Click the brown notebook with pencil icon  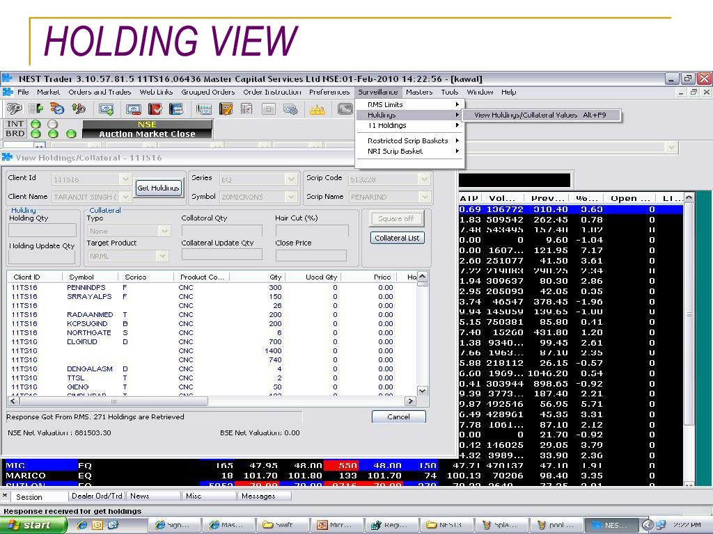[x=226, y=109]
